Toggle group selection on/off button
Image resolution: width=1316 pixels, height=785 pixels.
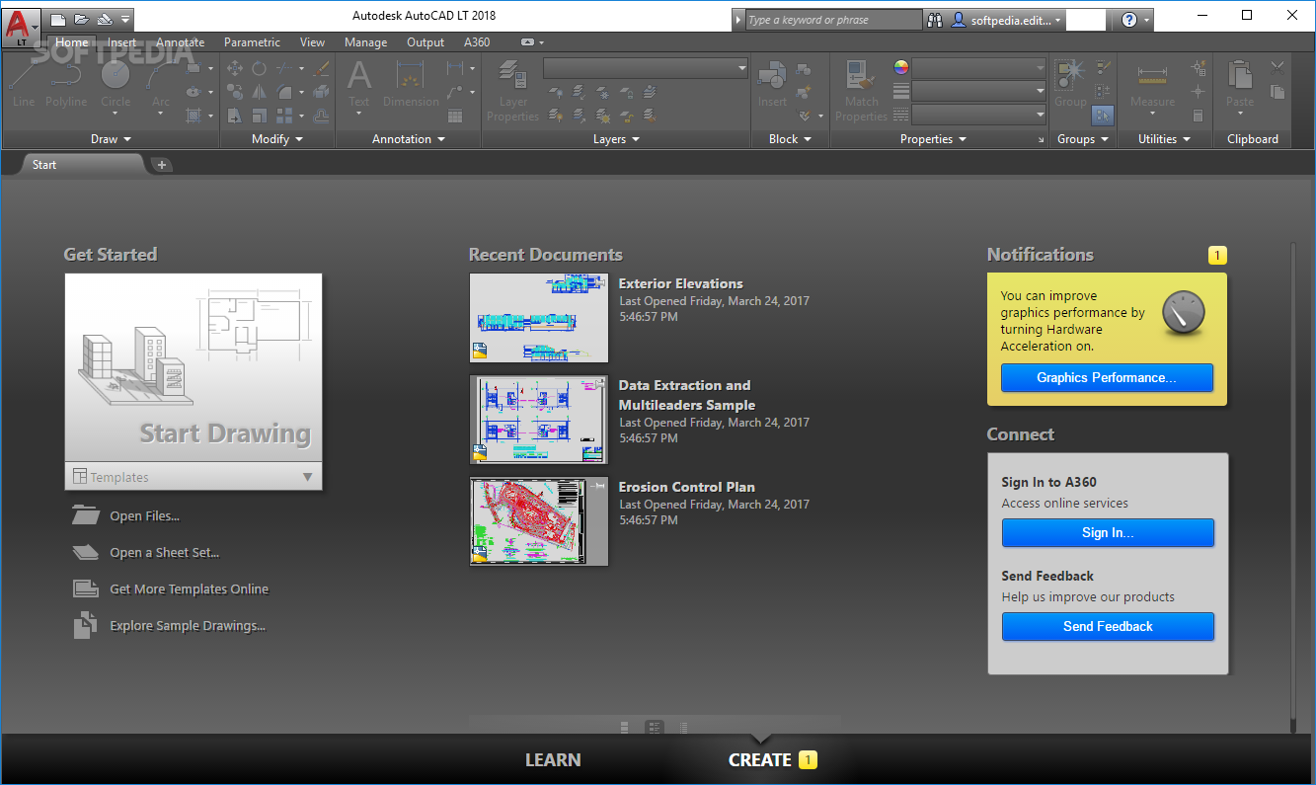coord(1103,116)
